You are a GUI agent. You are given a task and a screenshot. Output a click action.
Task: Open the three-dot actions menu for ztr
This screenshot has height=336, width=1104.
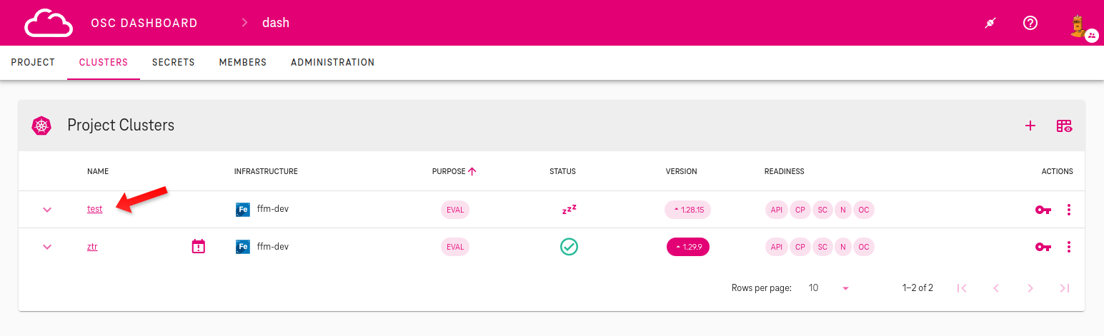click(x=1068, y=247)
